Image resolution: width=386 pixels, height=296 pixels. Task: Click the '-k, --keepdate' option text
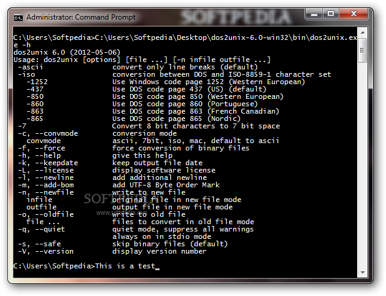coord(48,163)
